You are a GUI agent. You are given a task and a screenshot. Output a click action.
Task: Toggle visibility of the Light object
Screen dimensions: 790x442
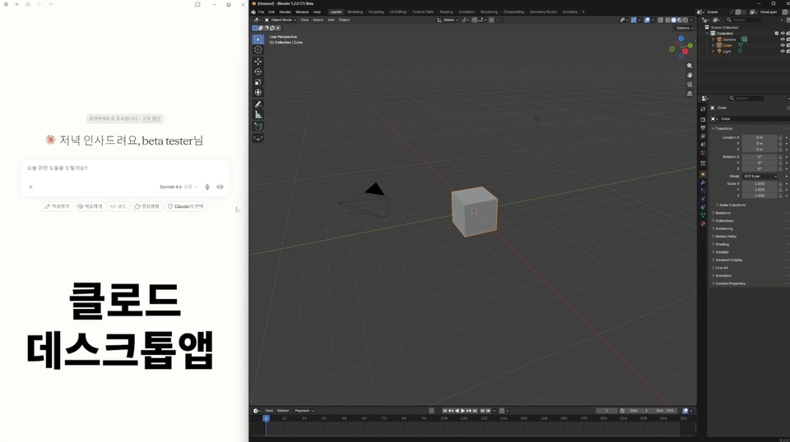click(x=783, y=51)
